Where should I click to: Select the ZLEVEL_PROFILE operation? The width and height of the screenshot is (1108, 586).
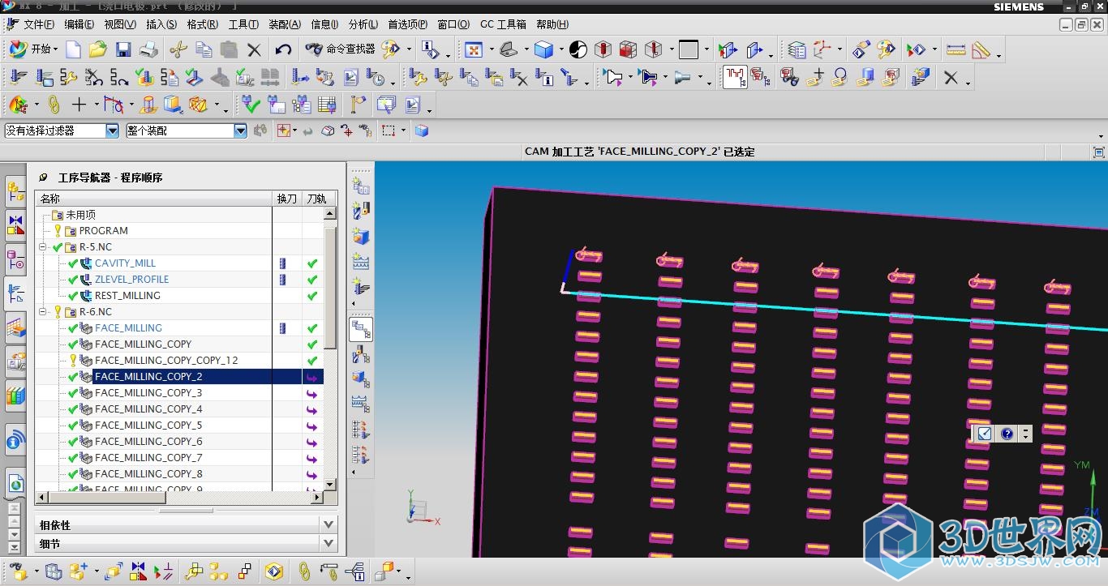pos(131,280)
